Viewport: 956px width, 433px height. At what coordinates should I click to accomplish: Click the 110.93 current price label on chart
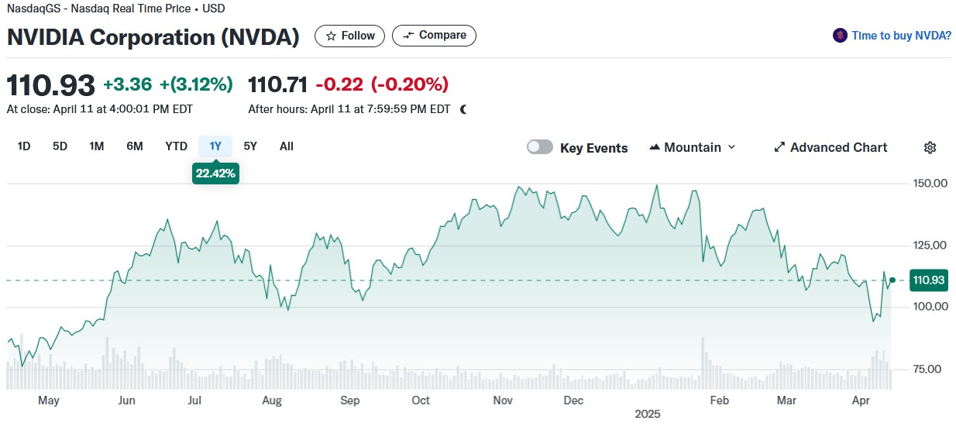pyautogui.click(x=928, y=280)
